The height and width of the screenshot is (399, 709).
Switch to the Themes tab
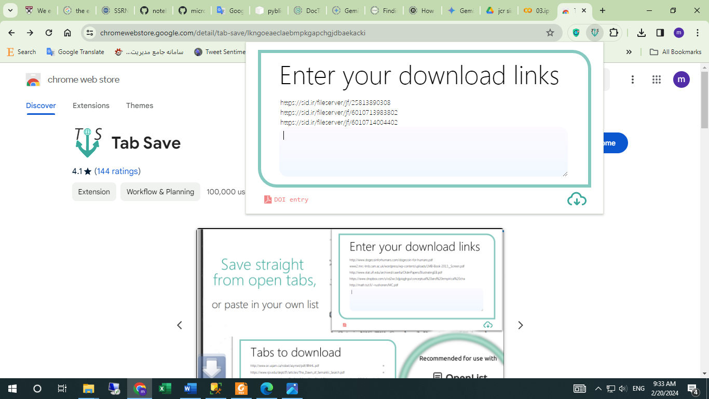tap(140, 105)
